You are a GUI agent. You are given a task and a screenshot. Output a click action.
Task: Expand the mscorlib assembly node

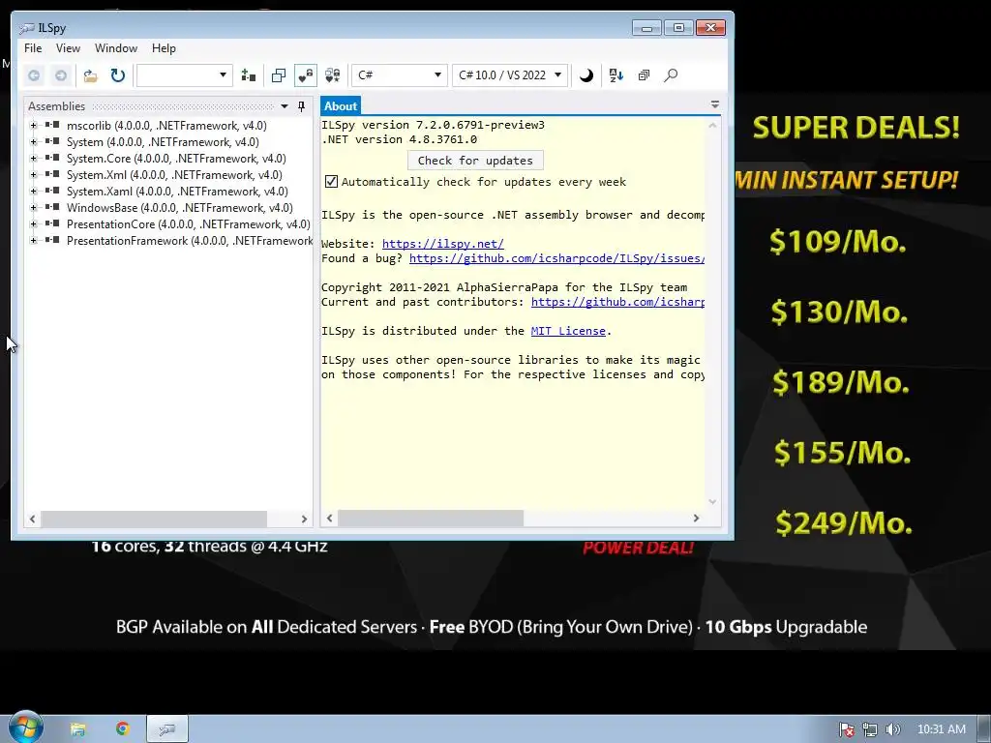[34, 126]
